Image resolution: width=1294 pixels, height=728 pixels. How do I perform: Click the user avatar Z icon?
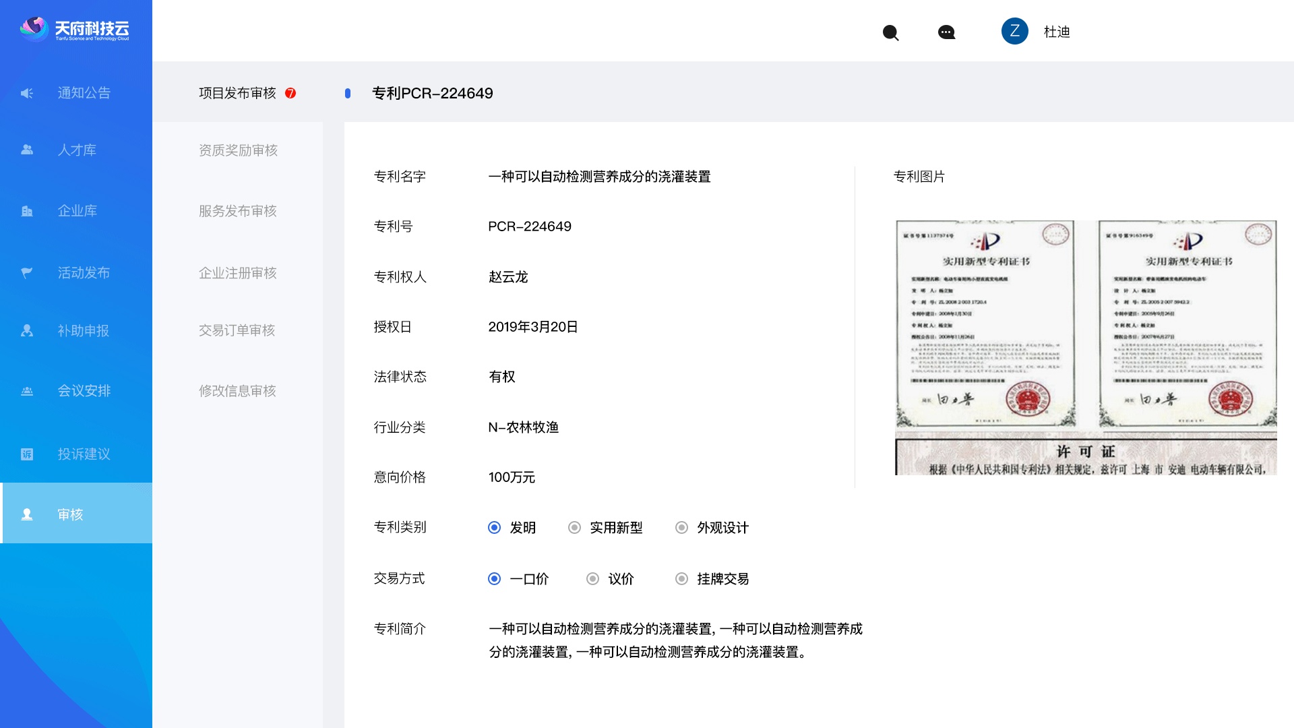1014,31
